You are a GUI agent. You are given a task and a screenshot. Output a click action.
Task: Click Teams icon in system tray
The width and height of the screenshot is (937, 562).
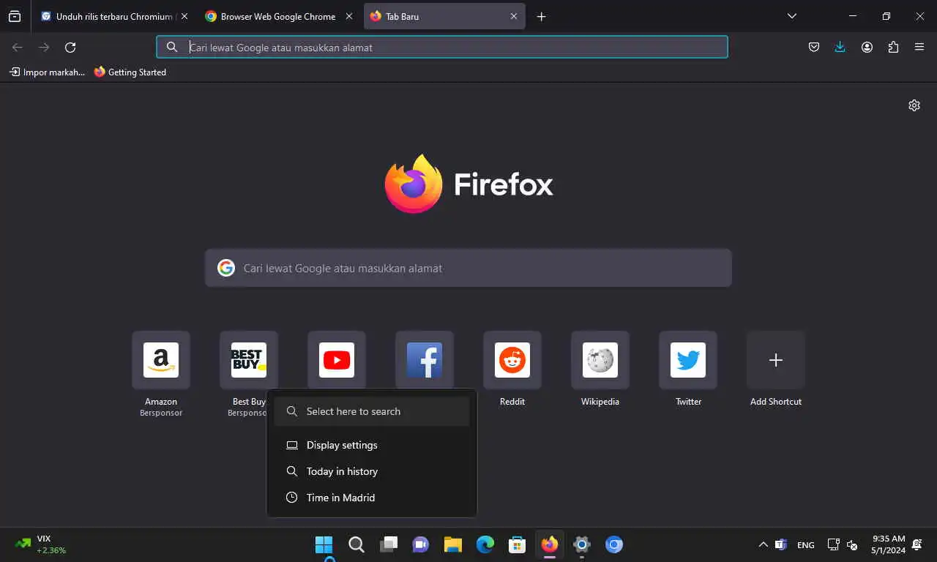pyautogui.click(x=781, y=544)
